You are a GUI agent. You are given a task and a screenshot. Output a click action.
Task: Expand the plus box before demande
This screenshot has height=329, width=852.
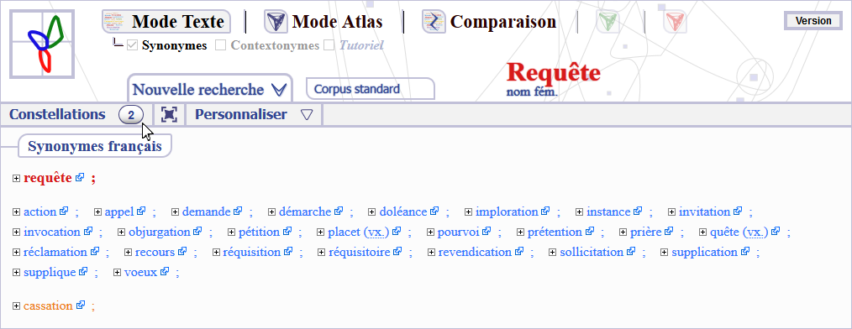pyautogui.click(x=175, y=212)
